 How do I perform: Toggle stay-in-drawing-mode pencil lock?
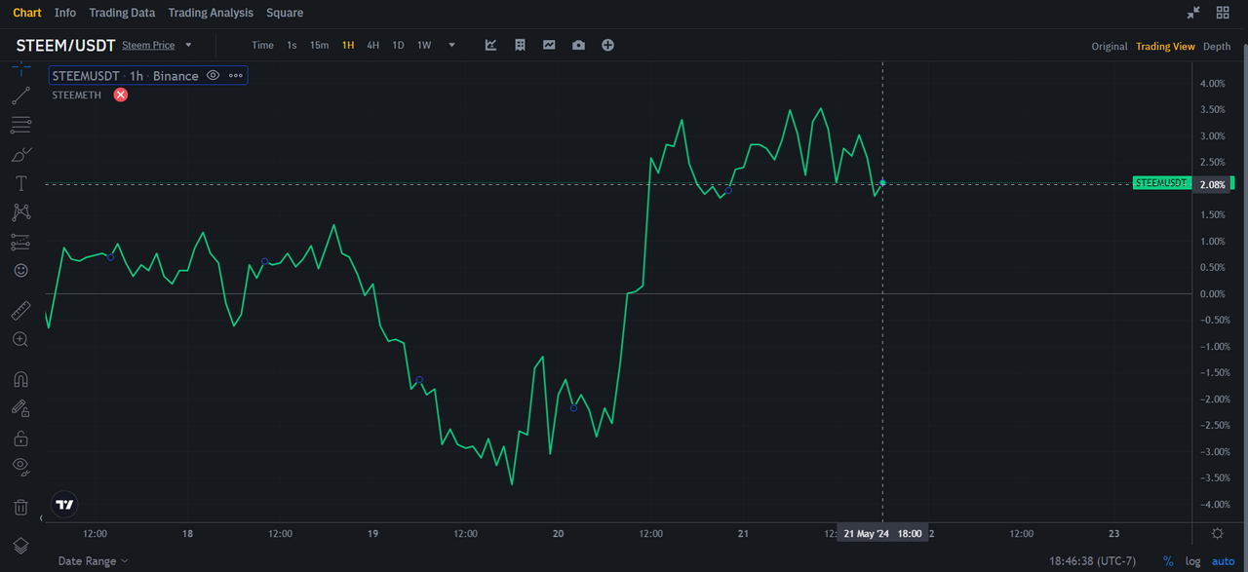point(20,408)
